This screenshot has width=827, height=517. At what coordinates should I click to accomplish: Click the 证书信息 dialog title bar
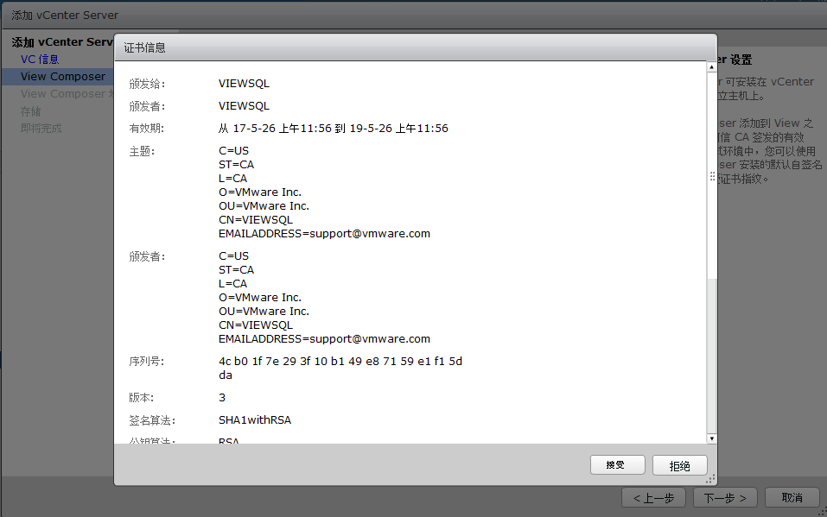[x=415, y=47]
